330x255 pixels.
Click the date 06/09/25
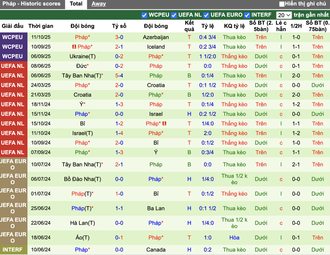pos(41,56)
